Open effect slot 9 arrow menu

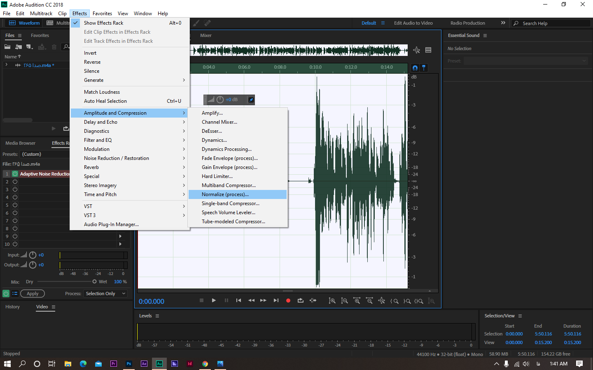120,236
